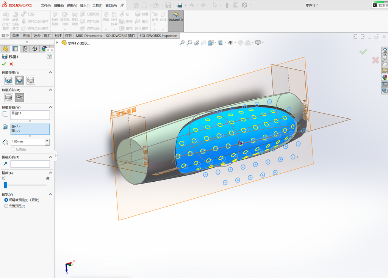Open View Settings dropdown arrow beside monitor
This screenshot has height=278, width=388.
coord(263,42)
